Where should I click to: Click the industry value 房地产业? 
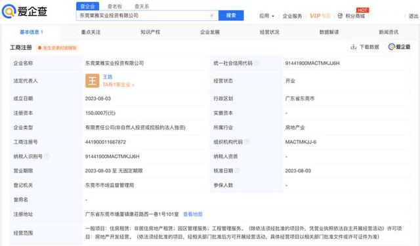[x=295, y=127]
